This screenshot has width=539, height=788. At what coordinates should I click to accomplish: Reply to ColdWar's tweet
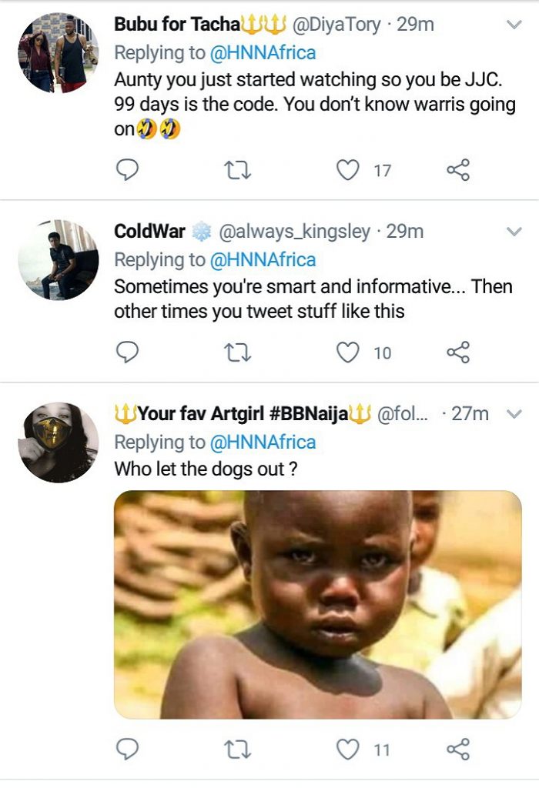(126, 352)
